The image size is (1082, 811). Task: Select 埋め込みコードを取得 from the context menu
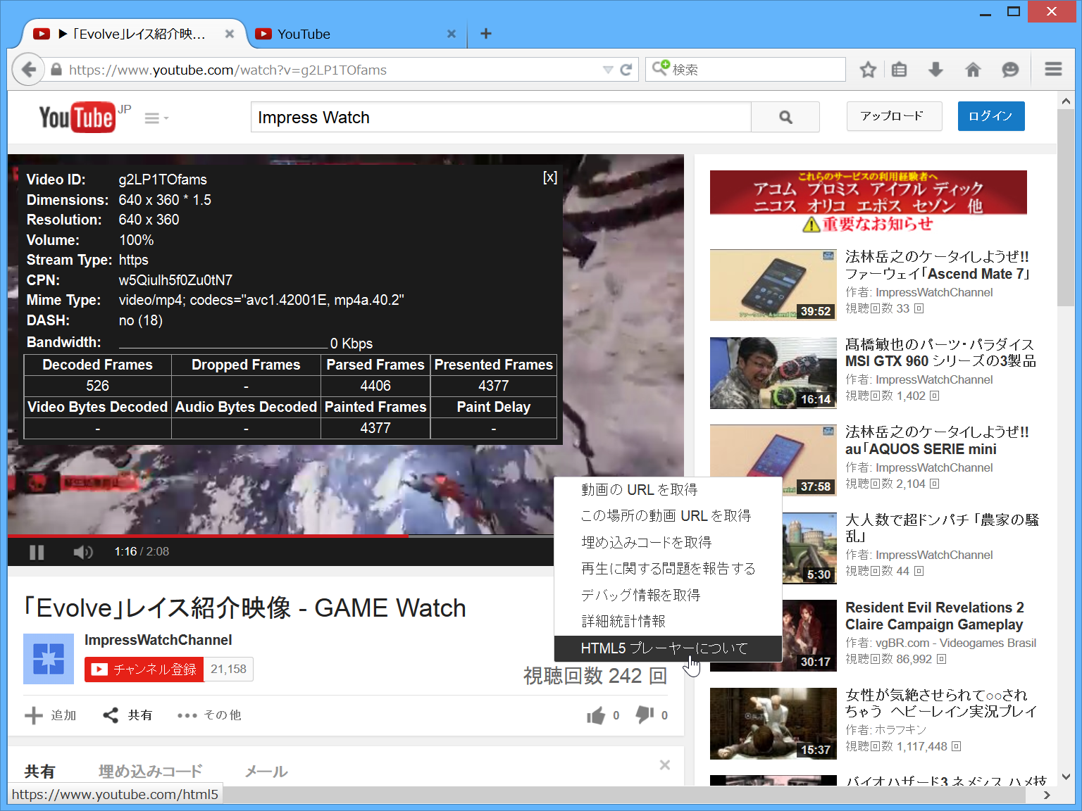(645, 542)
